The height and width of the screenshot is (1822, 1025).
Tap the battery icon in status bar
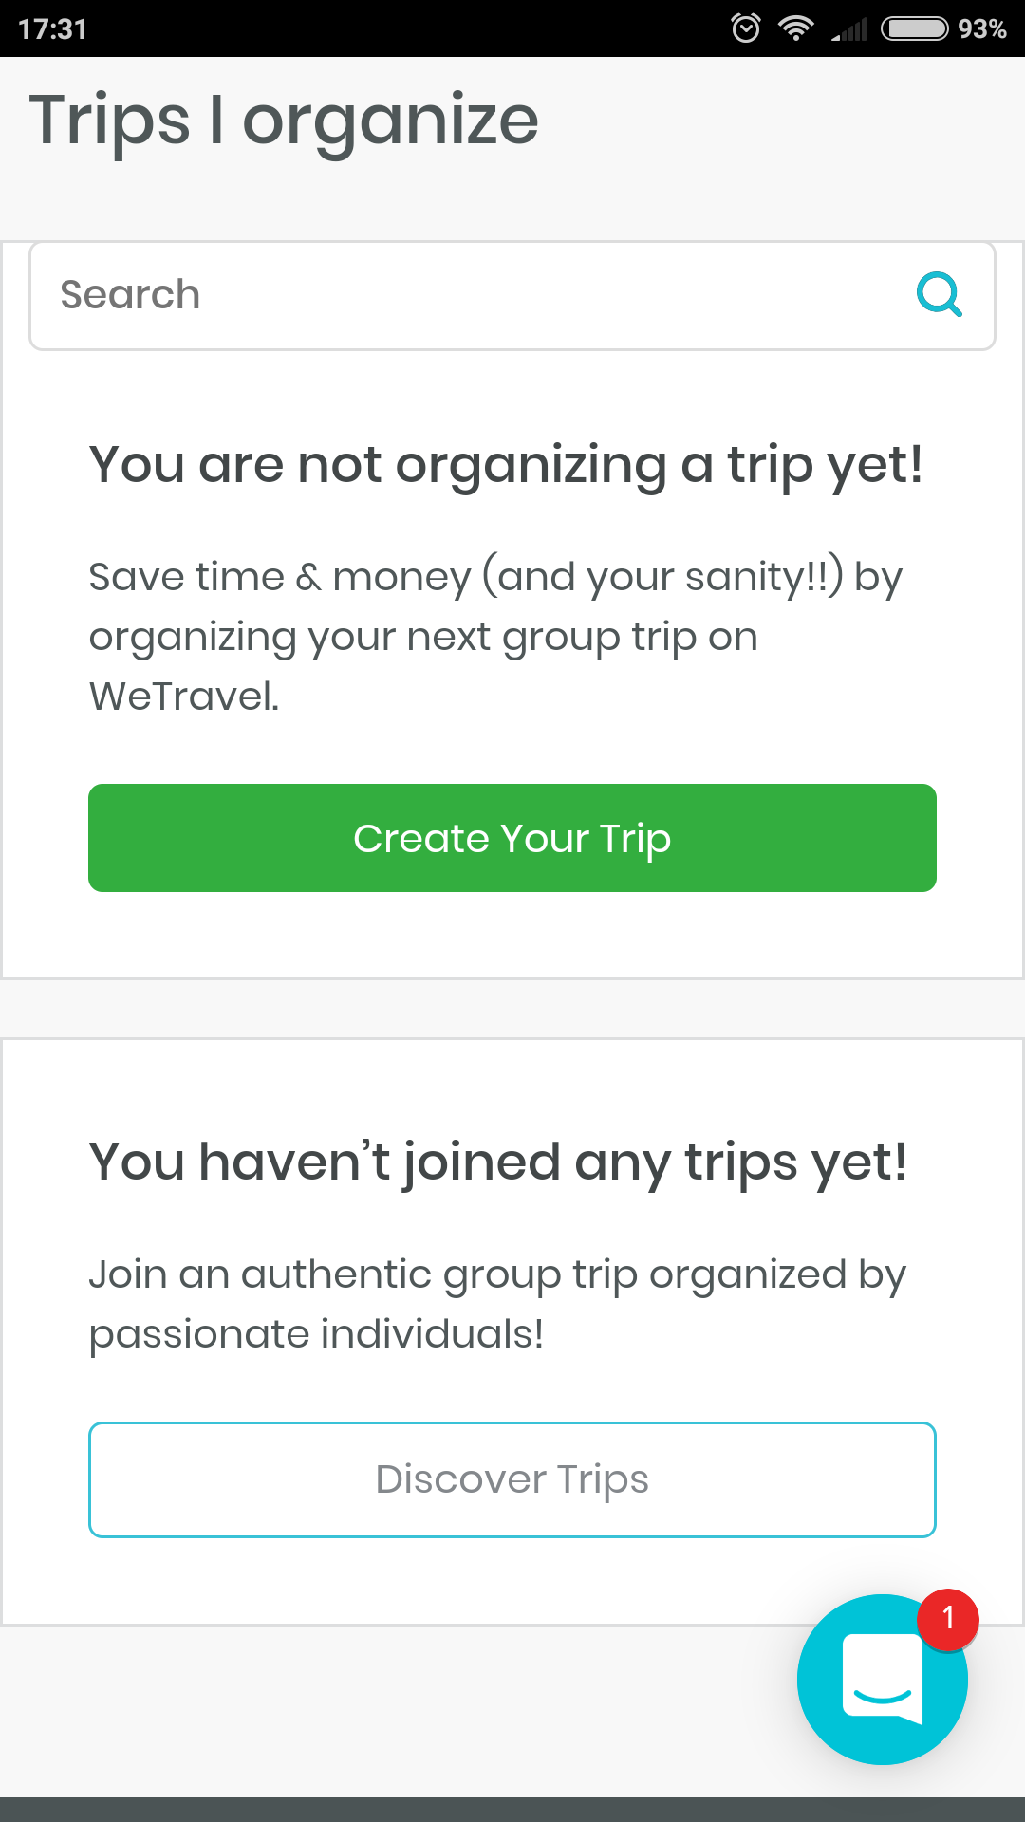[x=914, y=28]
